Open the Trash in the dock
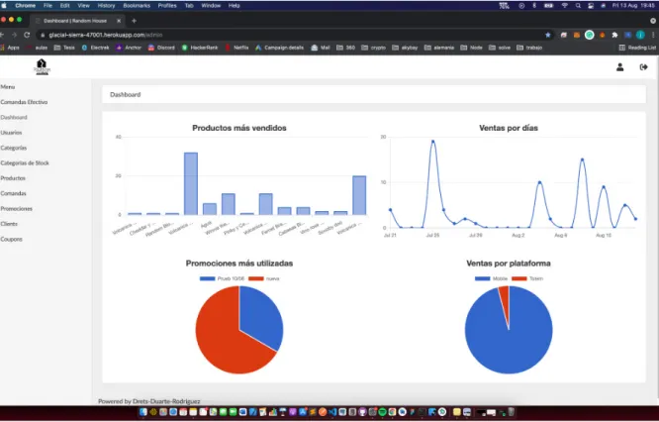 [x=511, y=412]
